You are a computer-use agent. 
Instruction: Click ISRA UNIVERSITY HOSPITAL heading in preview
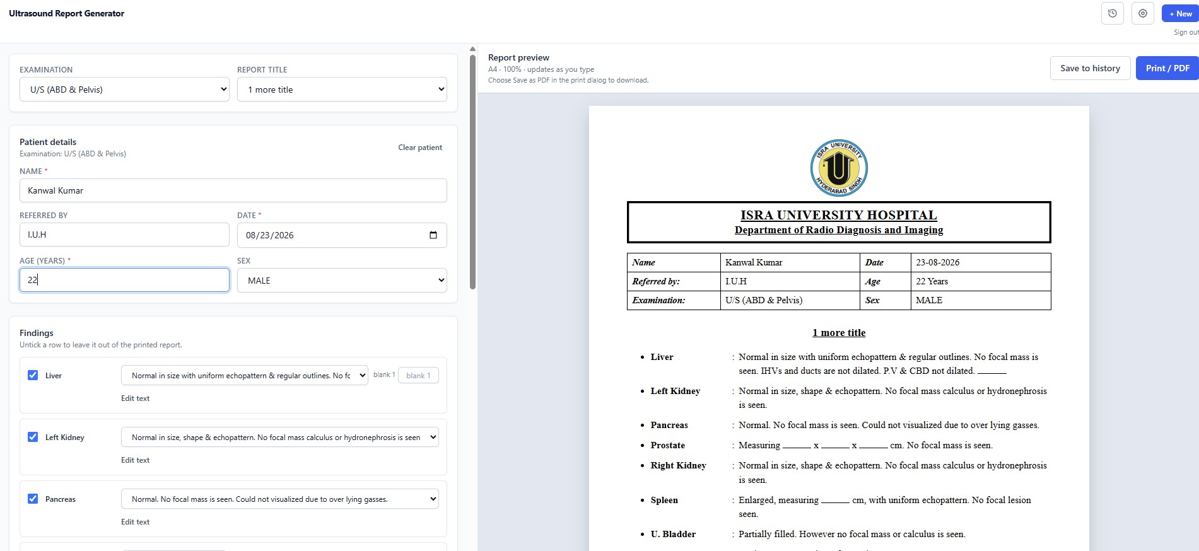[839, 215]
